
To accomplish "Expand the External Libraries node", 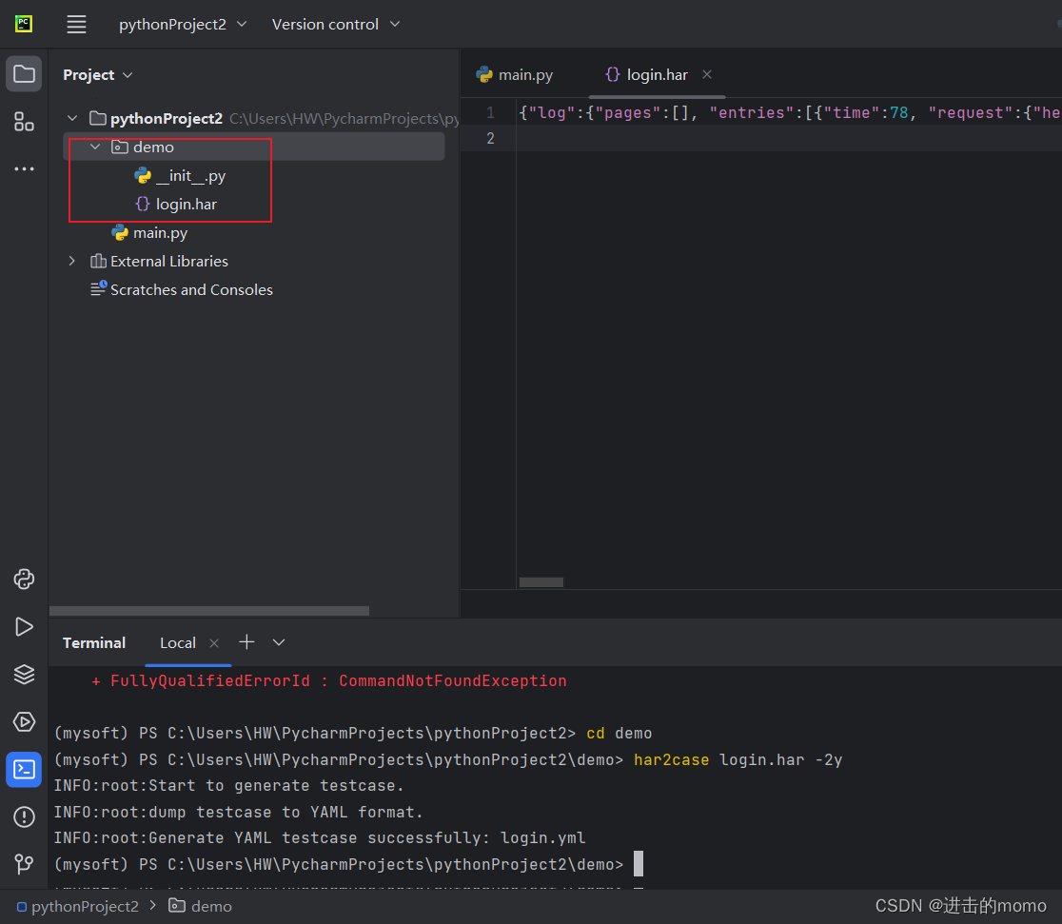I will pyautogui.click(x=72, y=261).
